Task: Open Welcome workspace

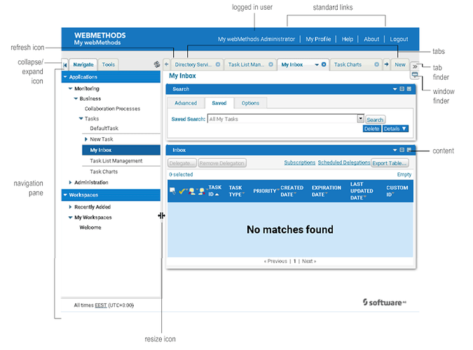Action: pyautogui.click(x=90, y=227)
